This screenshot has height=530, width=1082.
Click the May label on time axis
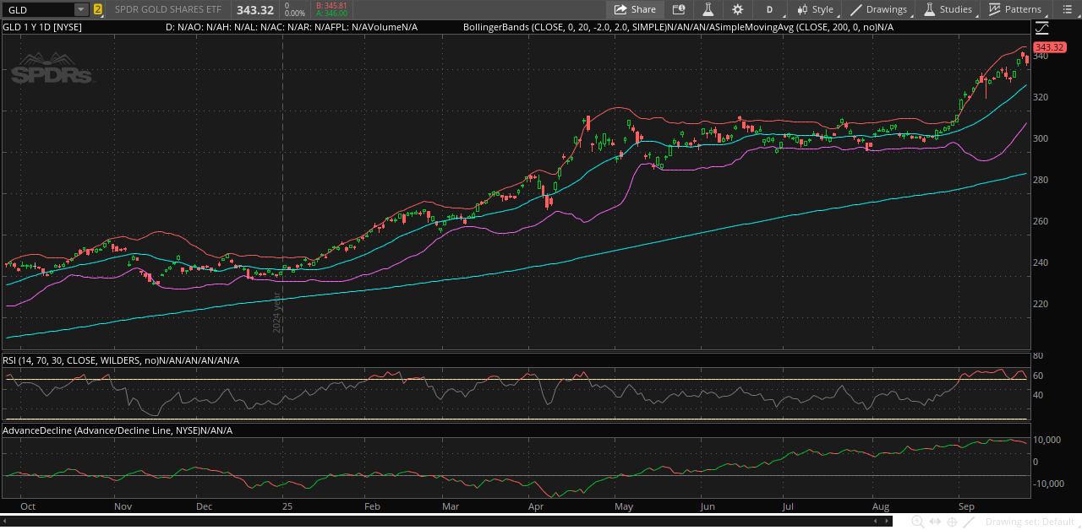click(x=624, y=506)
